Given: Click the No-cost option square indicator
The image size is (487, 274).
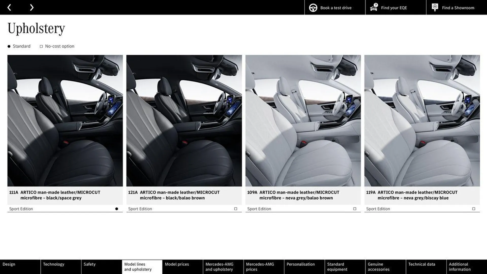Looking at the screenshot, I should point(41,46).
